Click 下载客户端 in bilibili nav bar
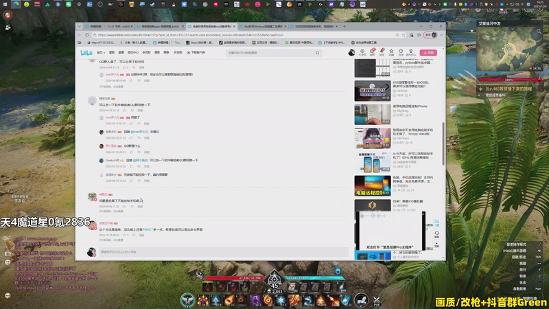The height and width of the screenshot is (309, 549). (x=196, y=53)
